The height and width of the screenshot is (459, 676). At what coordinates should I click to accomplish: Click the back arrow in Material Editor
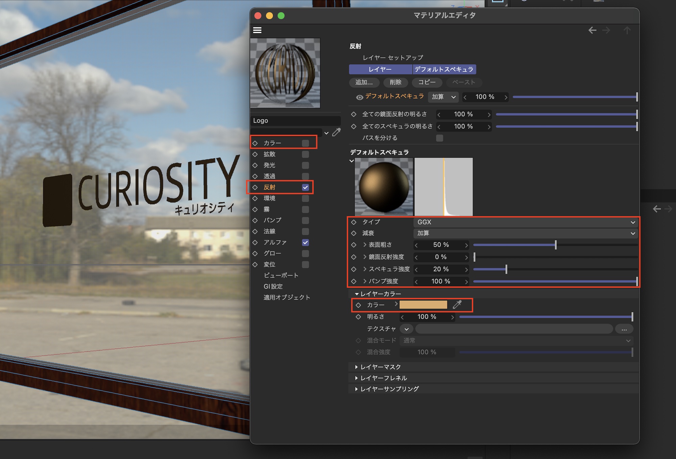coord(592,30)
